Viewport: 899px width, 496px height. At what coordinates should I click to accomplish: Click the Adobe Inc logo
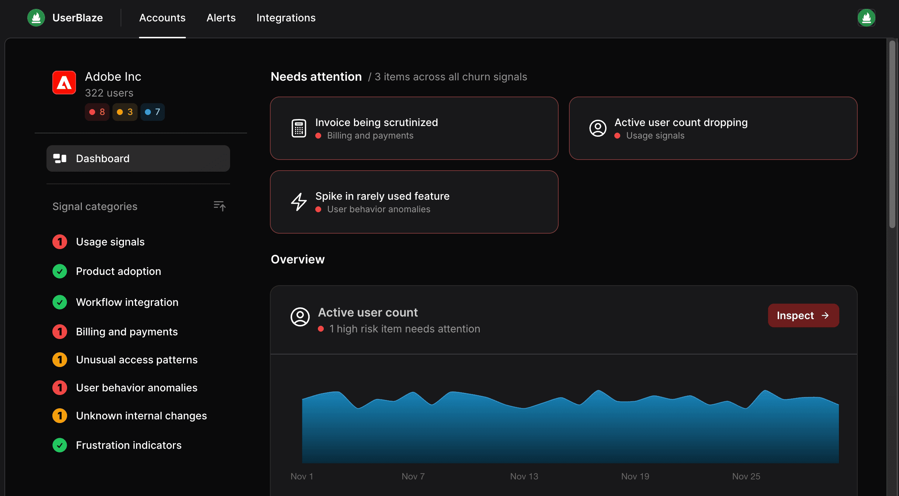(64, 83)
